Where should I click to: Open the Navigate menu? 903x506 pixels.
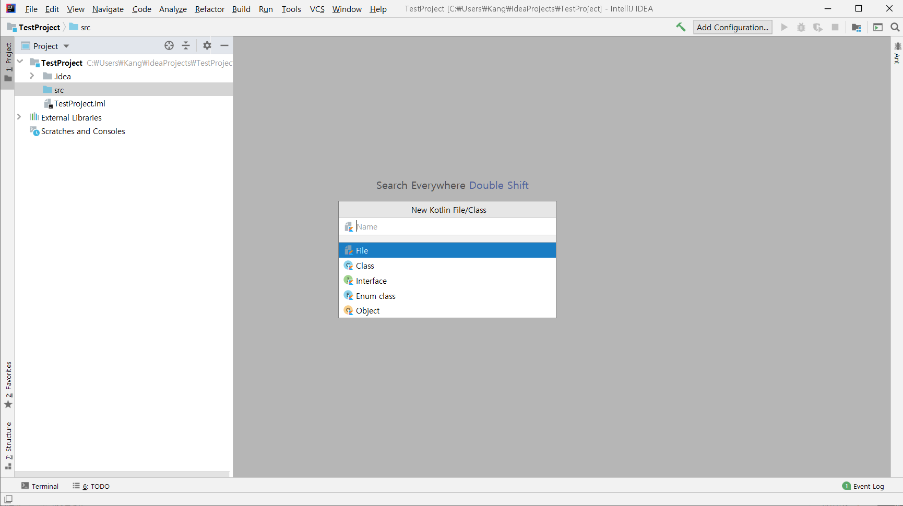108,9
